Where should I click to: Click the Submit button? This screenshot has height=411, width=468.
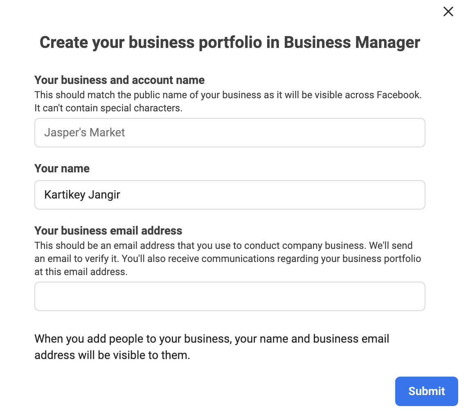coord(426,391)
